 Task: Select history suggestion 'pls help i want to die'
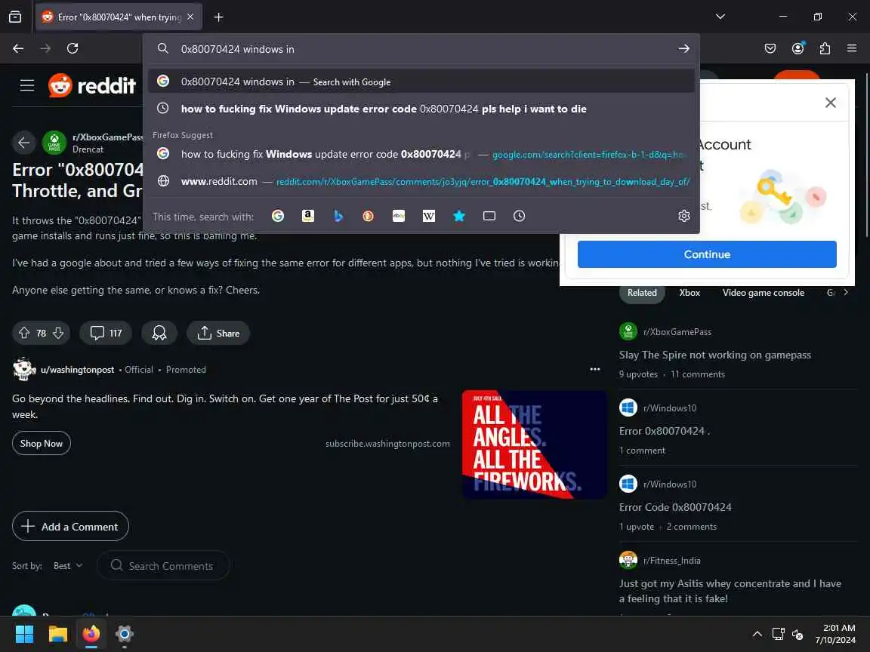(421, 109)
